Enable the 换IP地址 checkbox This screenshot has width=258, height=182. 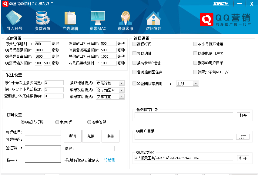pyautogui.click(x=134, y=53)
